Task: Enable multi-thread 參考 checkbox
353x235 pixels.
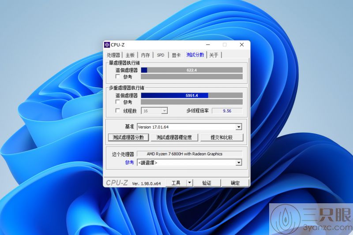Action: tap(118, 102)
